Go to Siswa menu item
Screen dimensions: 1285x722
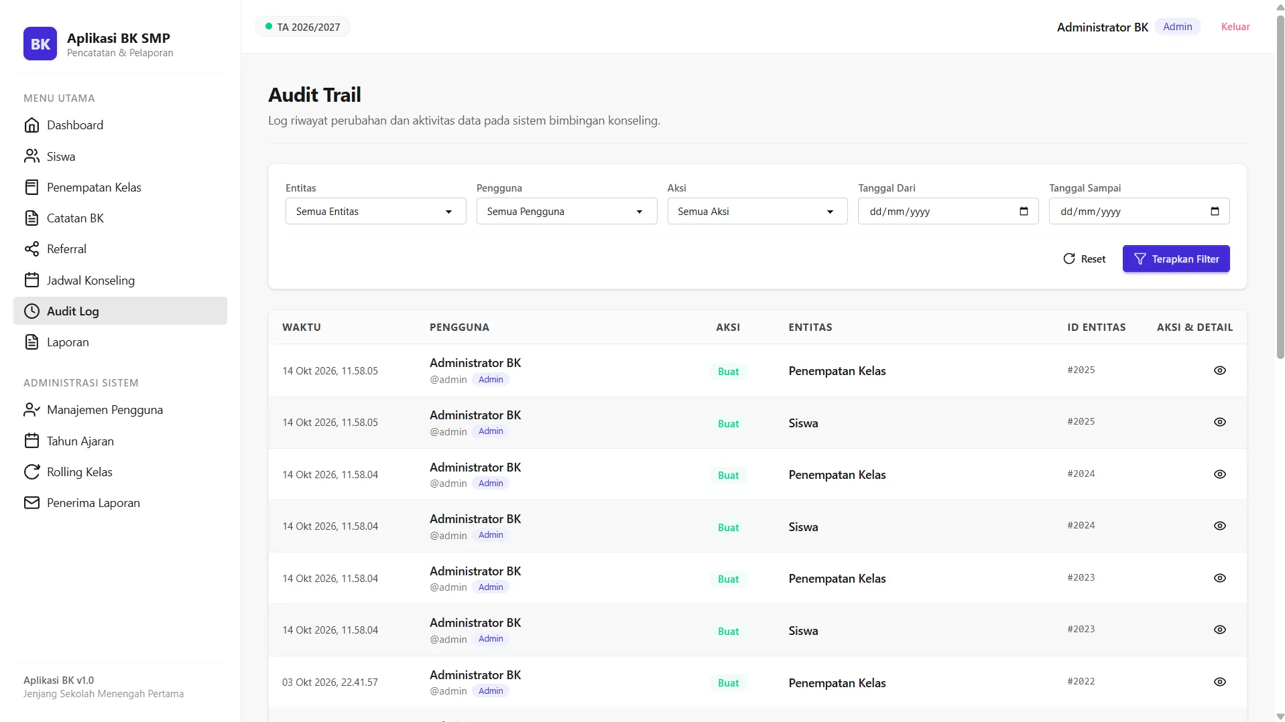(x=120, y=156)
